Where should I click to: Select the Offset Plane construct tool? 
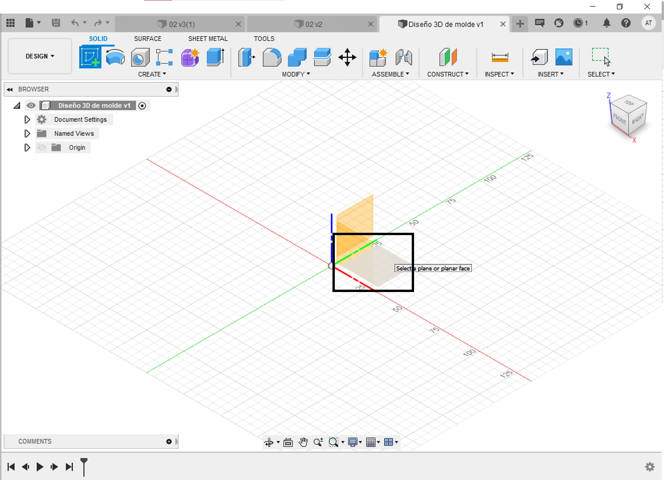[448, 57]
